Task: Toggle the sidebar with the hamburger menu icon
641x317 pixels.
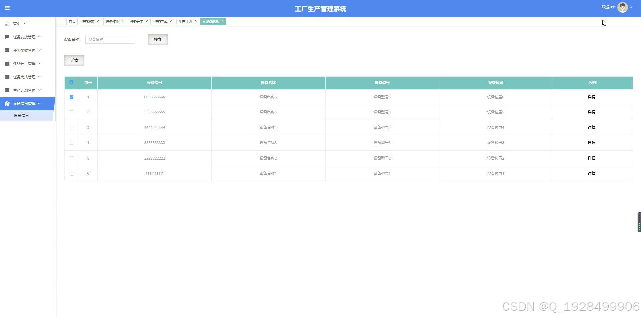Action: tap(7, 8)
